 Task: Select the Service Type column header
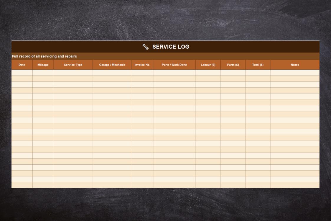(73, 65)
